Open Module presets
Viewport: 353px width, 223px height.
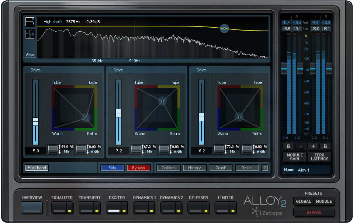324,201
